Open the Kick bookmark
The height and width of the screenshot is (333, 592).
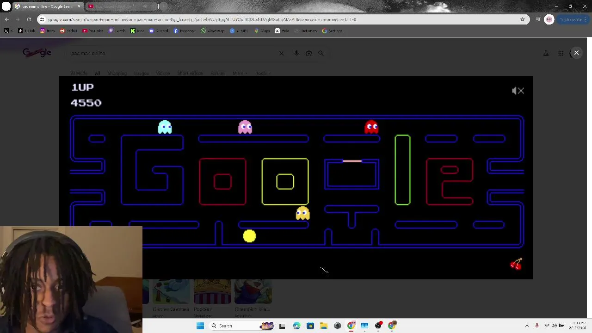coord(137,31)
